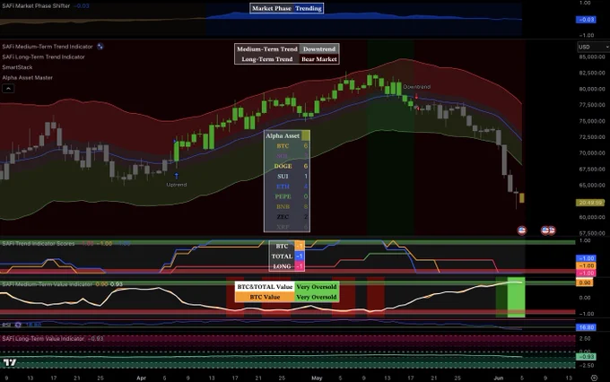
Task: Select SAFi Medium-Term Value Indicator legend
Action: [x=47, y=284]
